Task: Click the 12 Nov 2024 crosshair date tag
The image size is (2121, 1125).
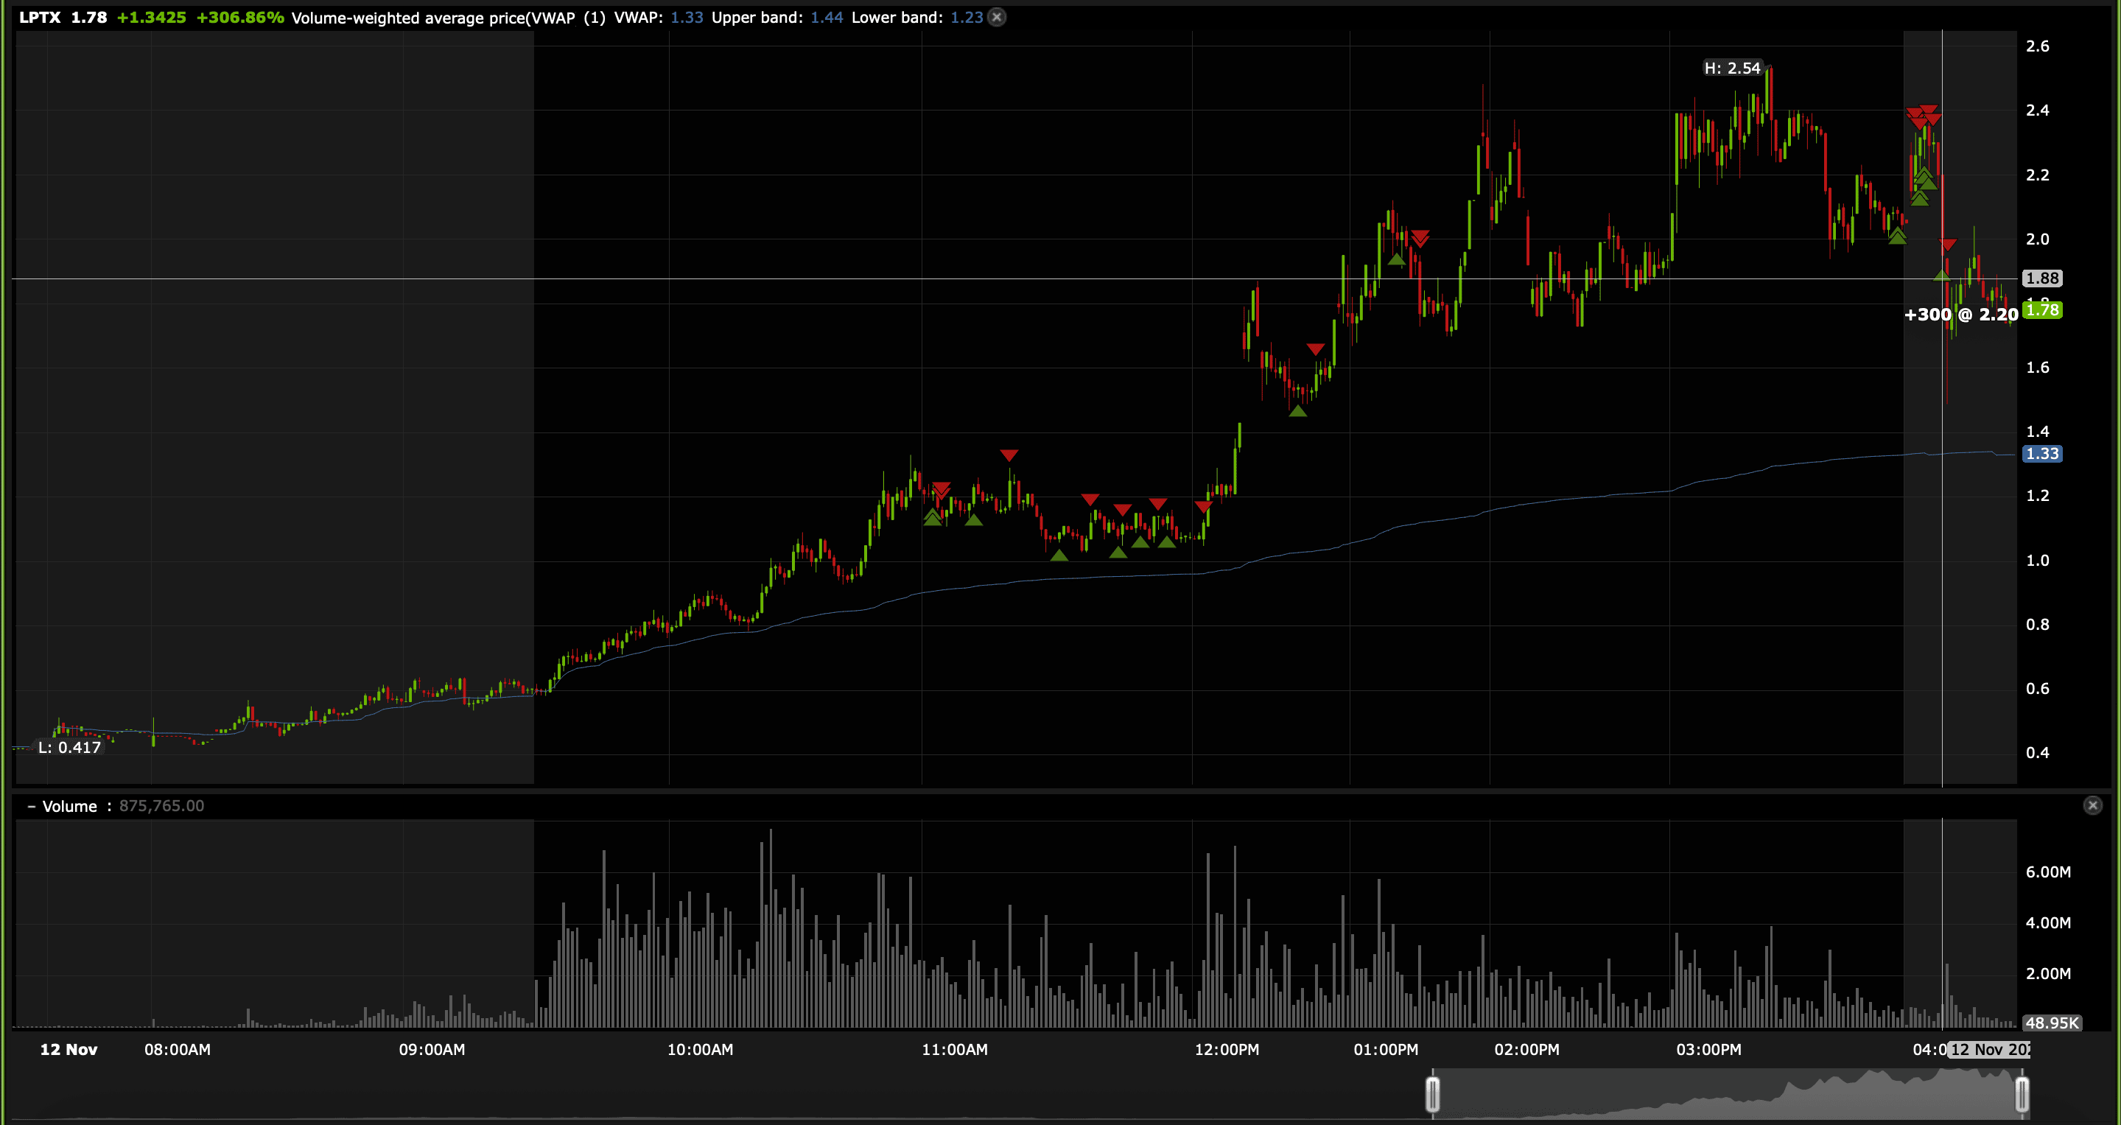Action: point(1989,1049)
